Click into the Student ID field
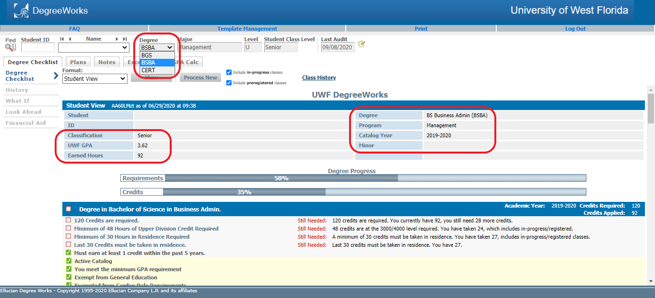 click(x=37, y=47)
